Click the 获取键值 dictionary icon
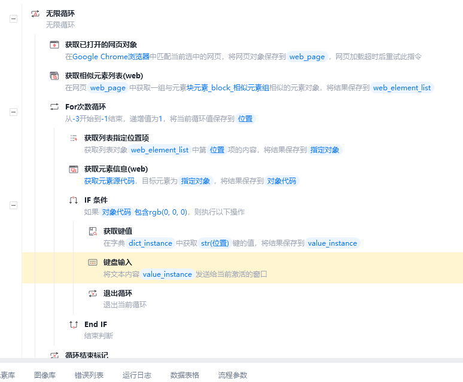463x382 pixels. pos(93,231)
